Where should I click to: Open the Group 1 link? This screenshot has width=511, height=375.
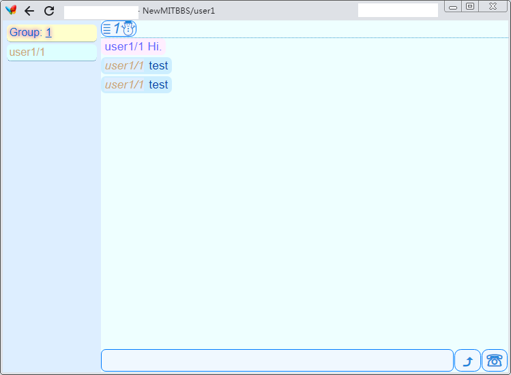[x=48, y=33]
